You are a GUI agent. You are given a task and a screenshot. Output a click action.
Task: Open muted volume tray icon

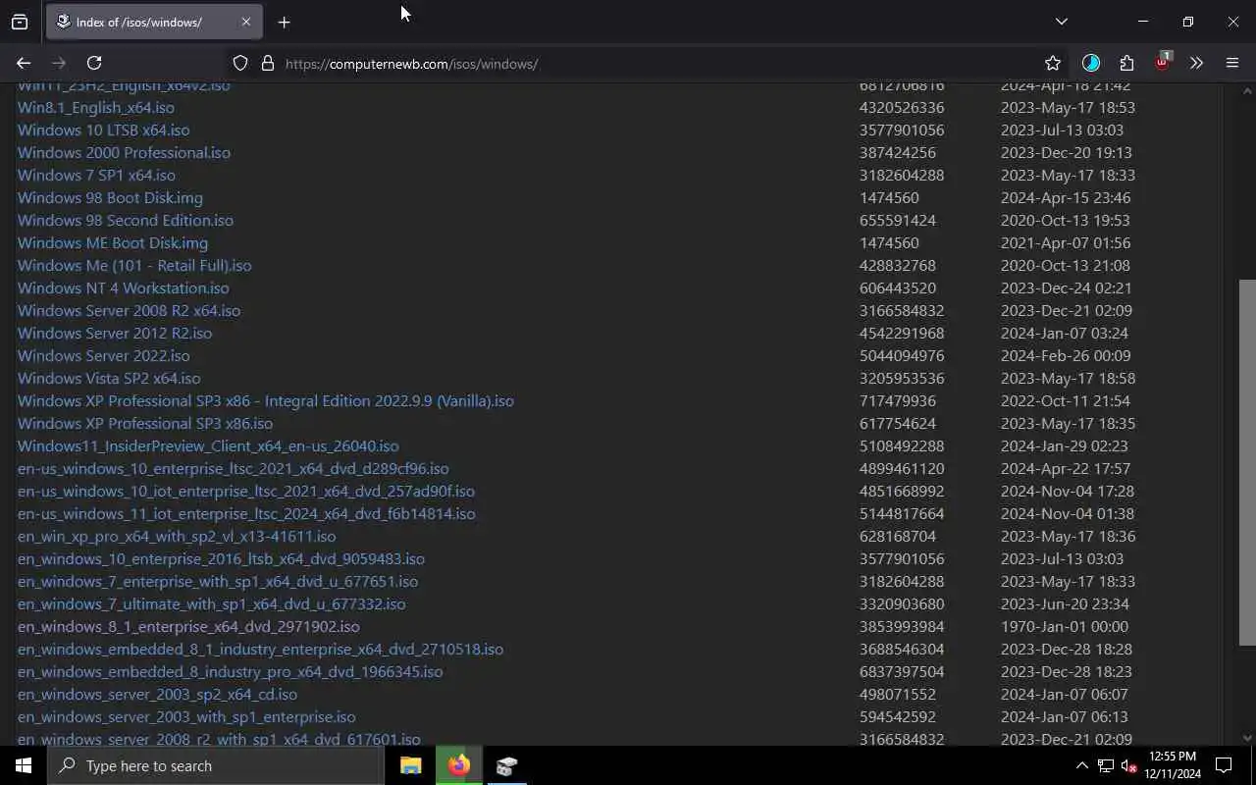(x=1128, y=765)
